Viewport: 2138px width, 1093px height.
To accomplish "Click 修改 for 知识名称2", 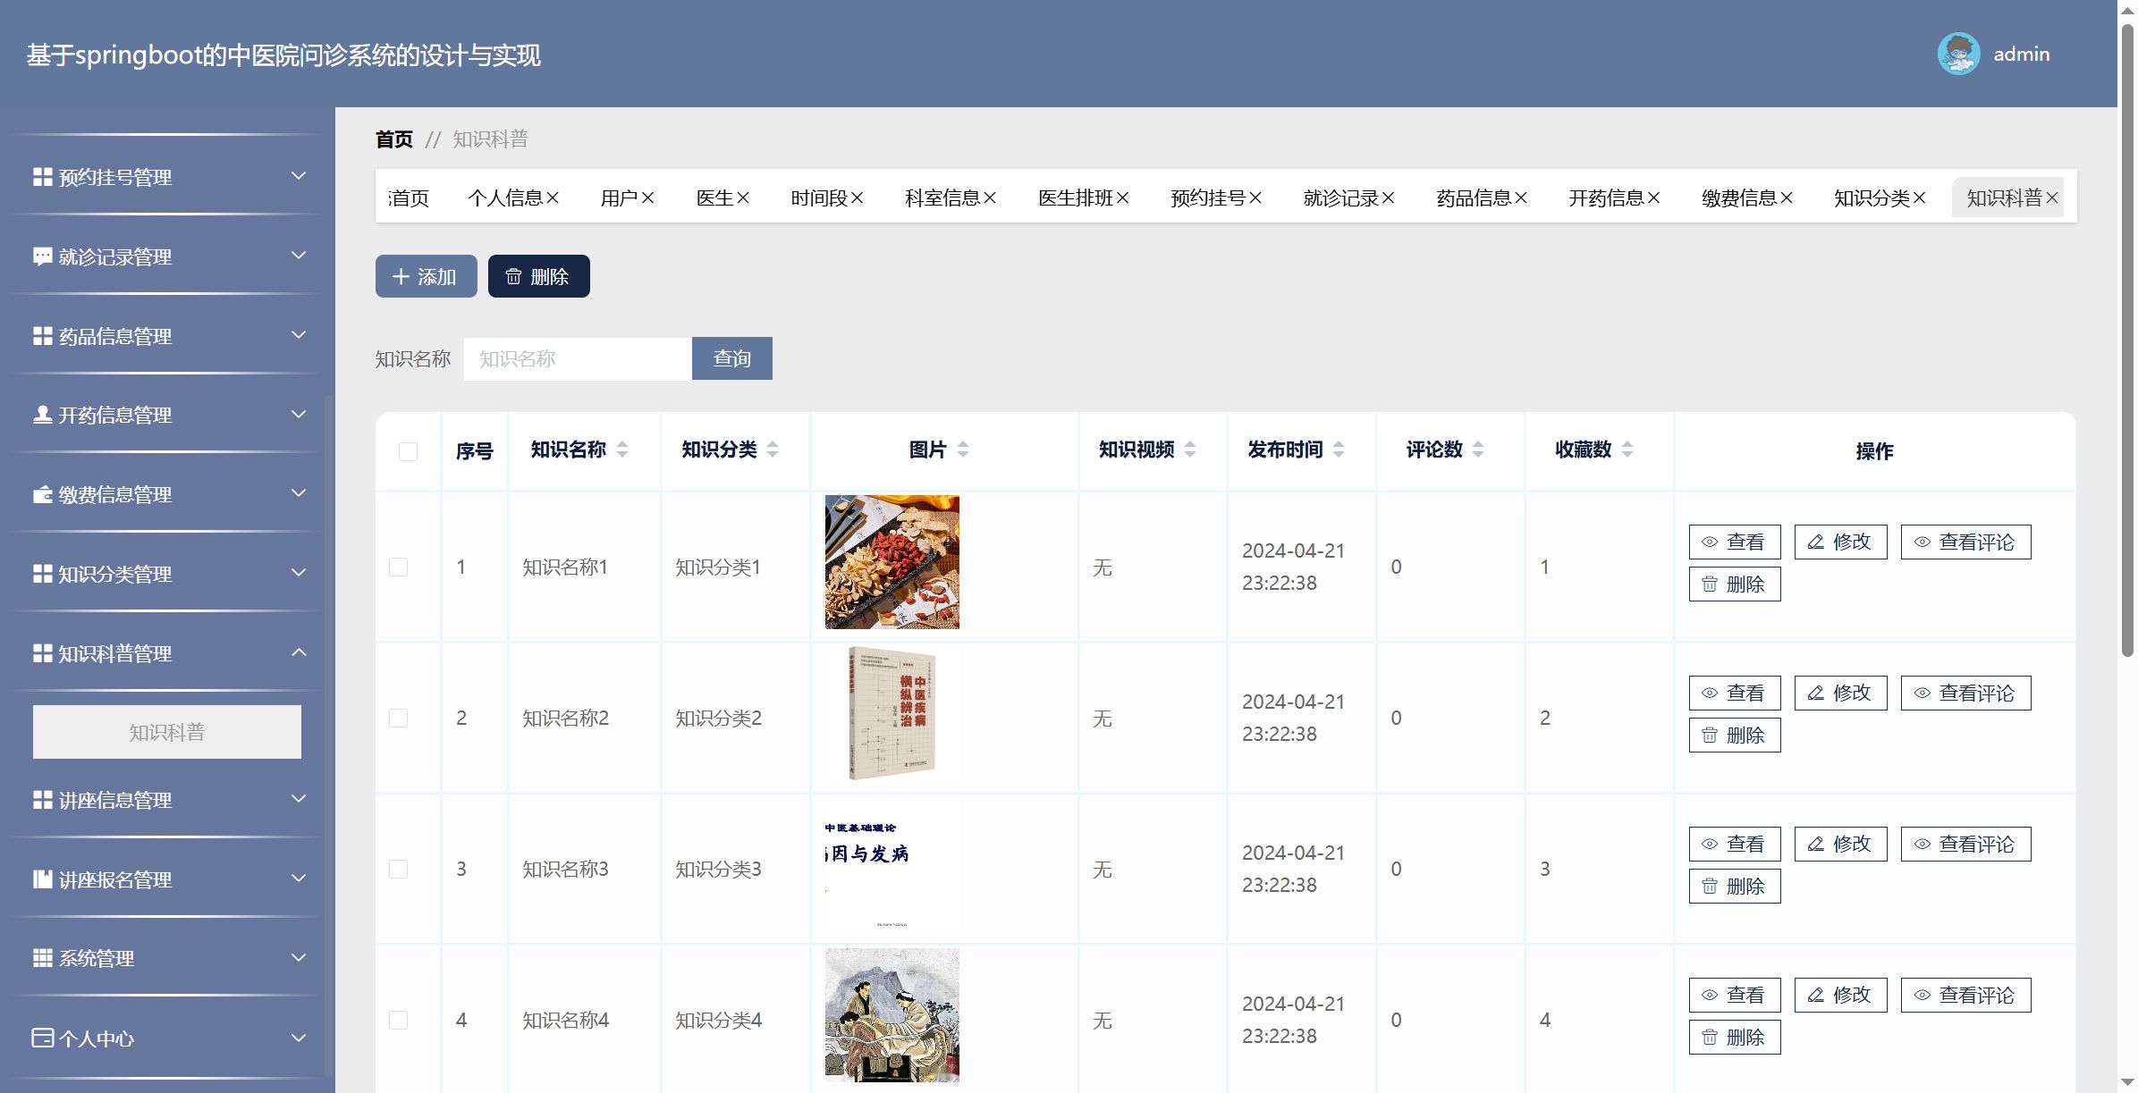I will pos(1840,693).
